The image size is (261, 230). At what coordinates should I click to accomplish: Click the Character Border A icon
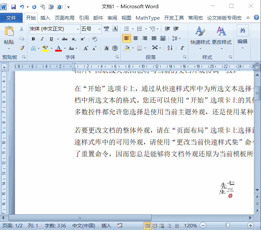[115, 29]
